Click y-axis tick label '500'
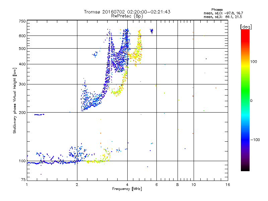The width and height of the screenshot is (268, 201). click(22, 49)
